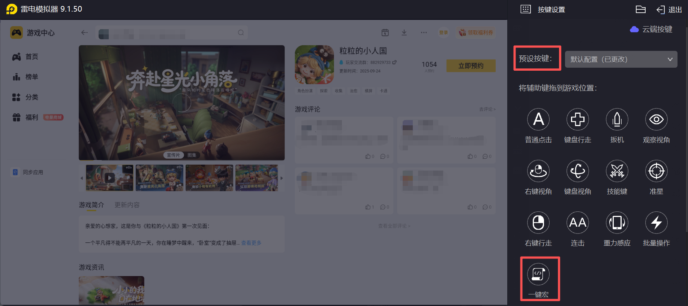Screen dimensions: 688x306
Task: Click the search magnifier icon
Action: click(241, 33)
